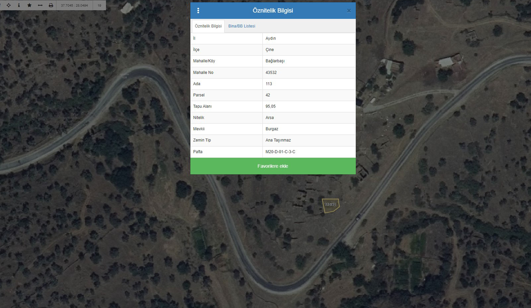Open the three-dot menu in Öznitelik Bilgisi header
Image resolution: width=531 pixels, height=308 pixels.
click(198, 11)
